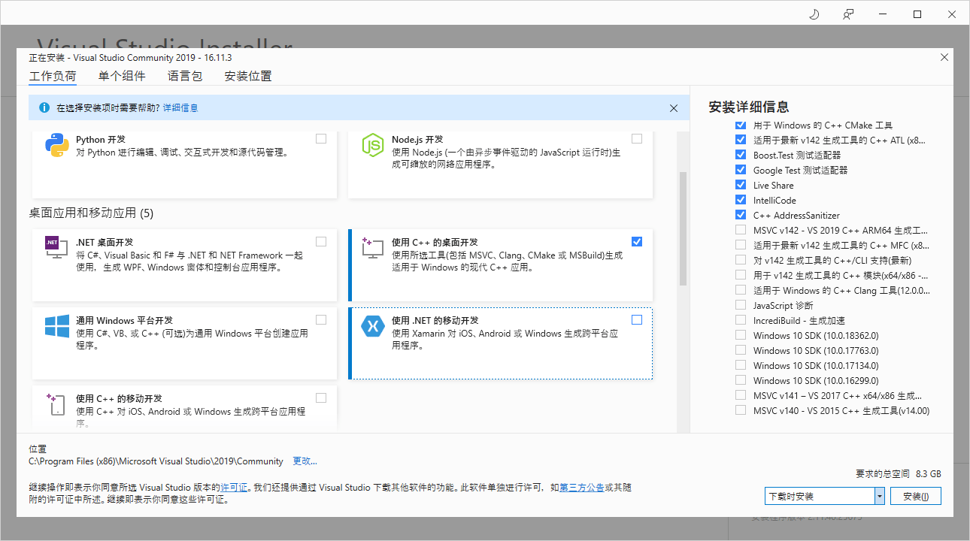Check the C++ Clang tools for Windows component
The height and width of the screenshot is (541, 970).
pyautogui.click(x=741, y=290)
